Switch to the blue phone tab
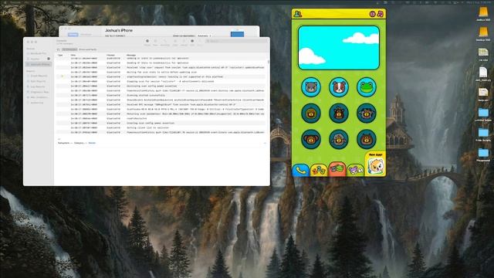This screenshot has width=494, height=278. 300,170
